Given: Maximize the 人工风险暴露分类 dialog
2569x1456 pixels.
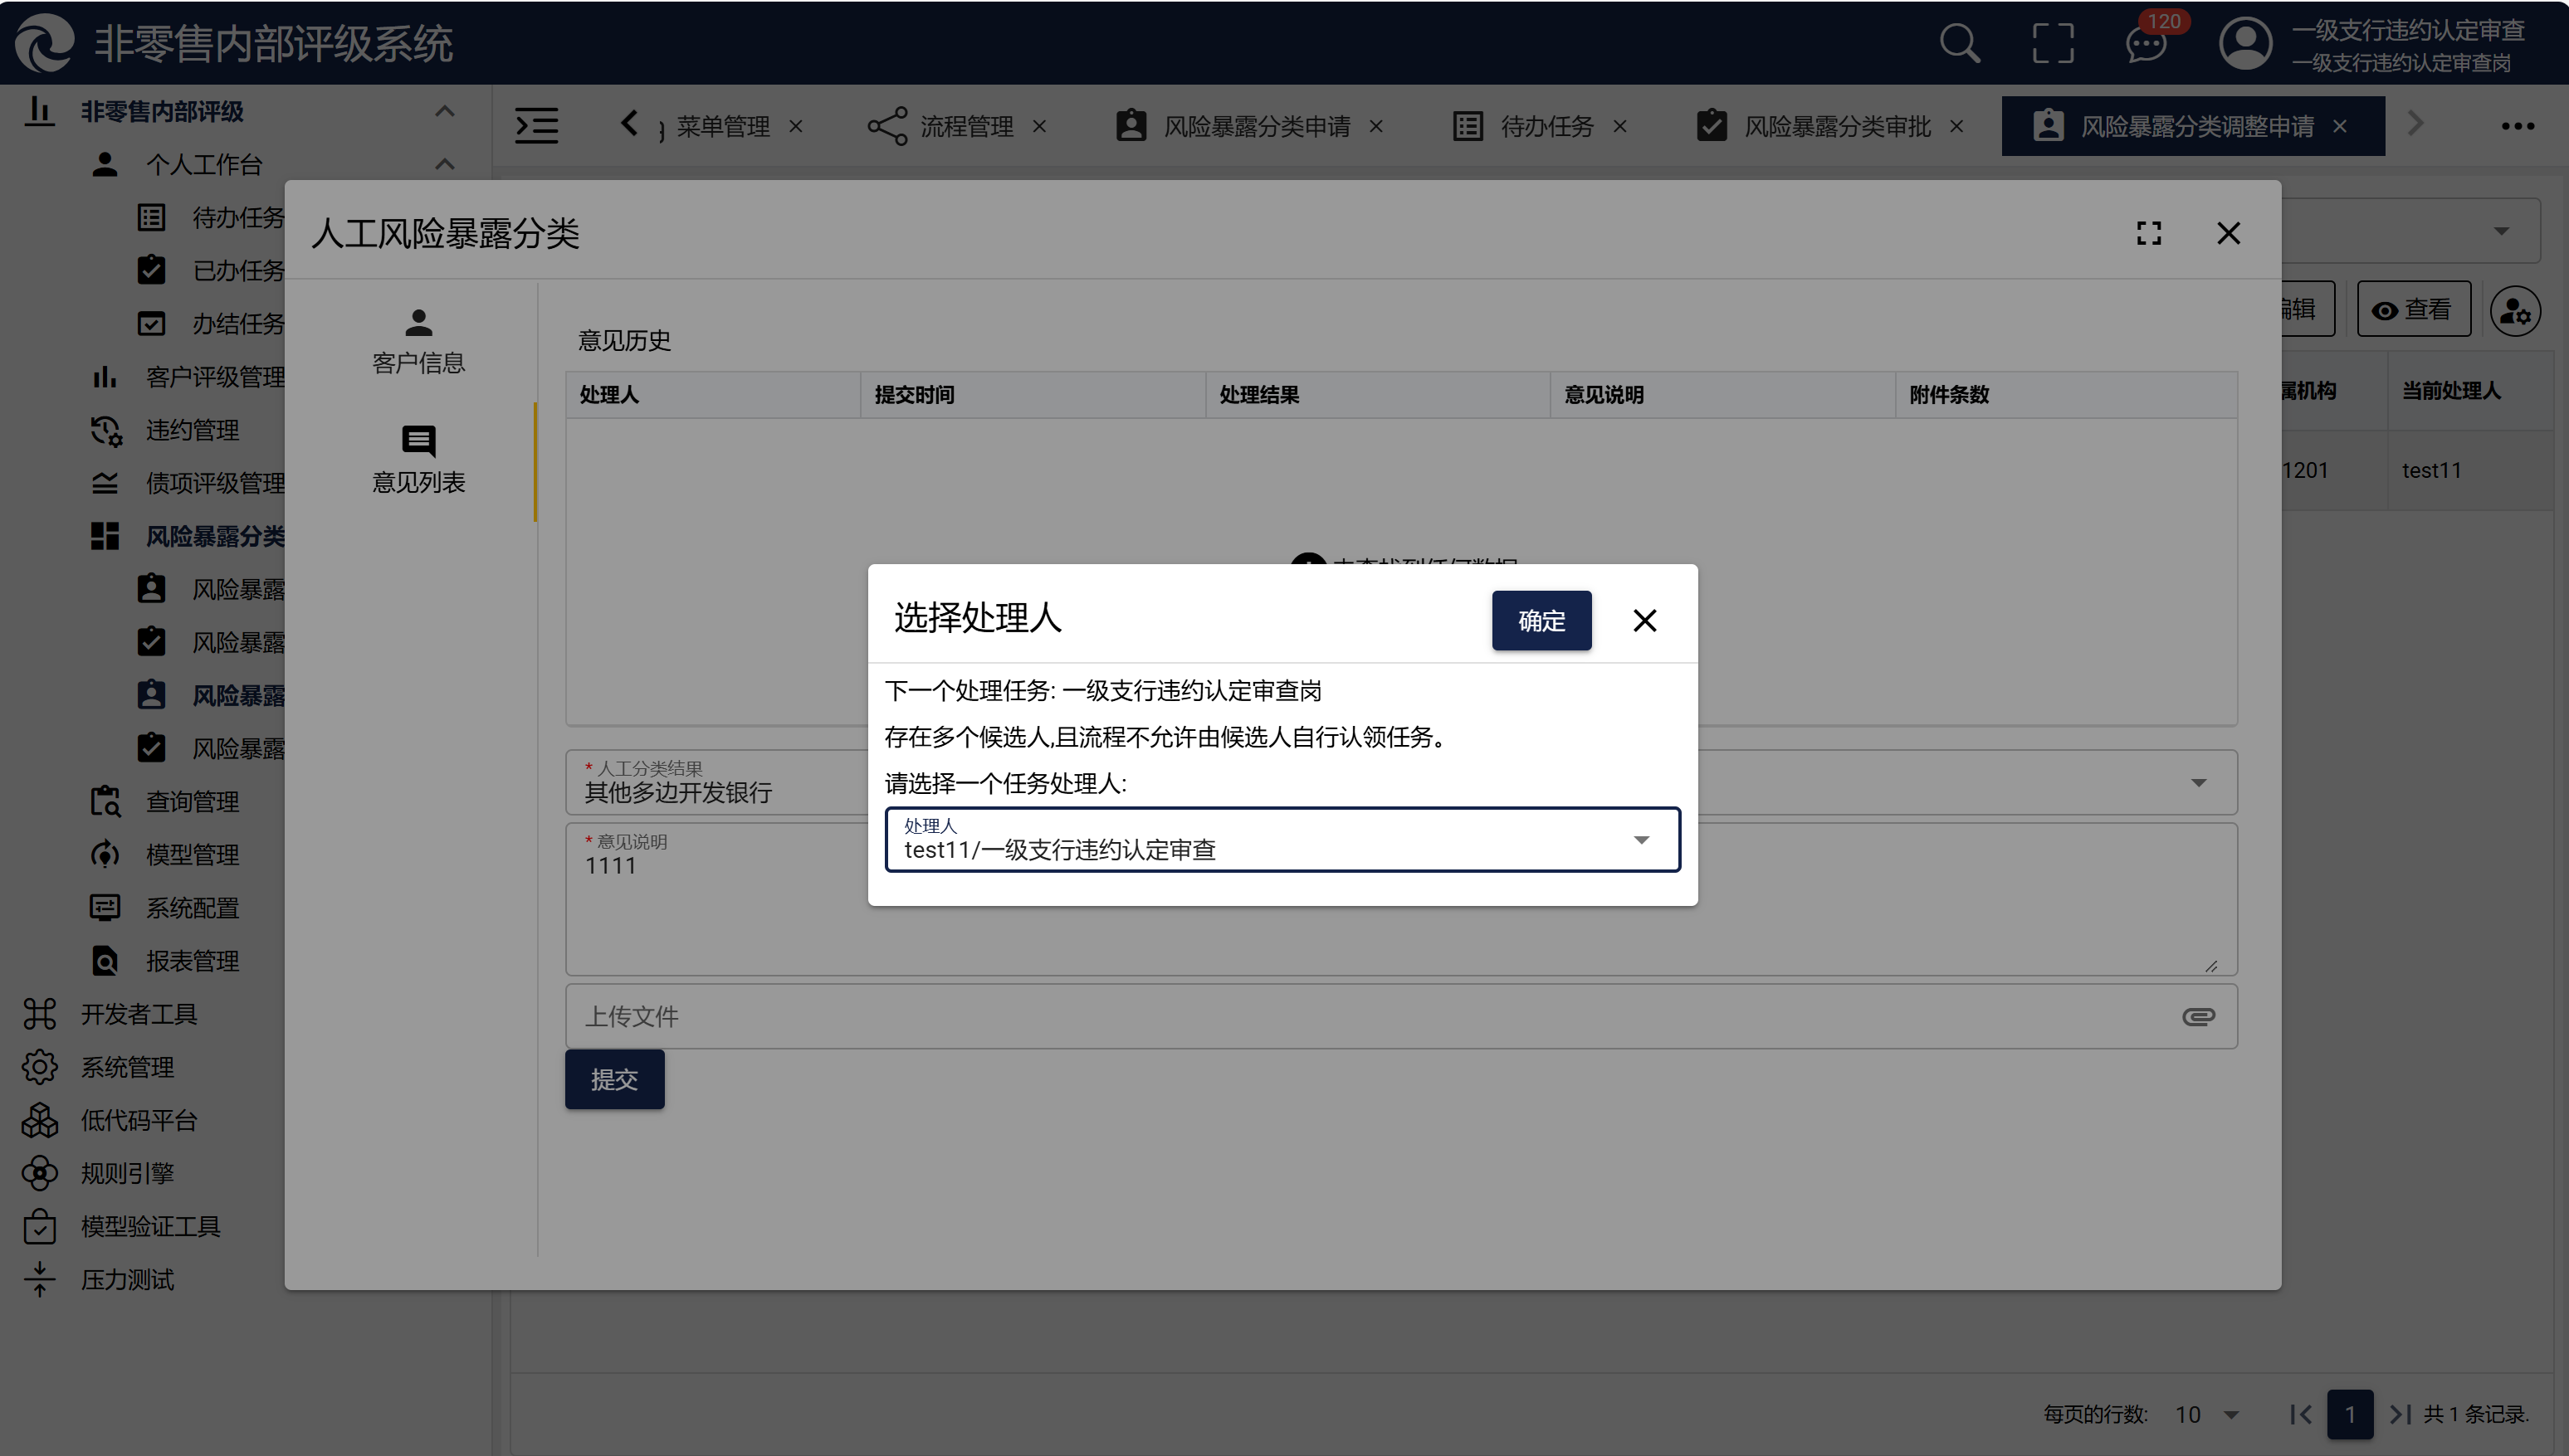Looking at the screenshot, I should [x=2148, y=233].
